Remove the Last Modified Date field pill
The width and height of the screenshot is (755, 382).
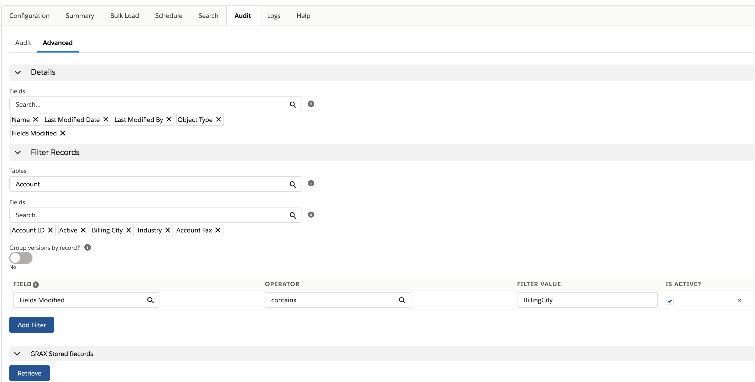106,119
